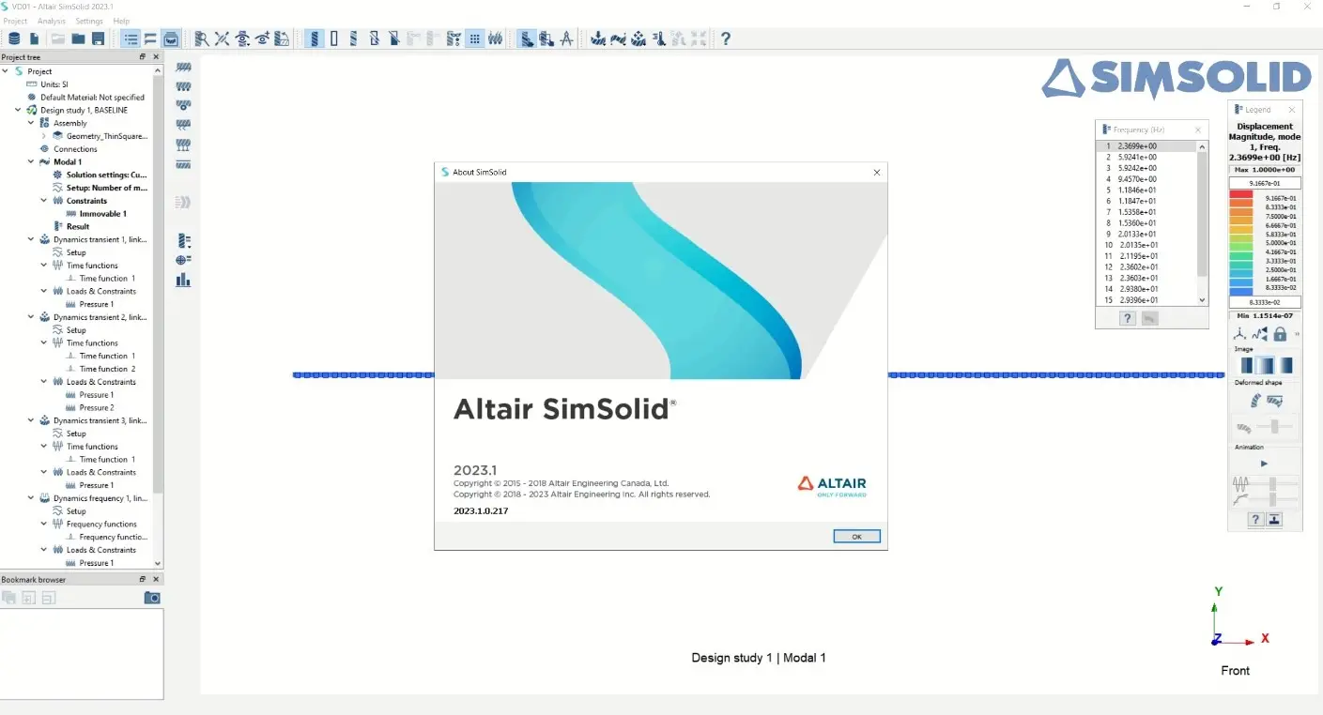
Task: Click the min/max markers icon in the Legend
Action: click(x=1260, y=333)
